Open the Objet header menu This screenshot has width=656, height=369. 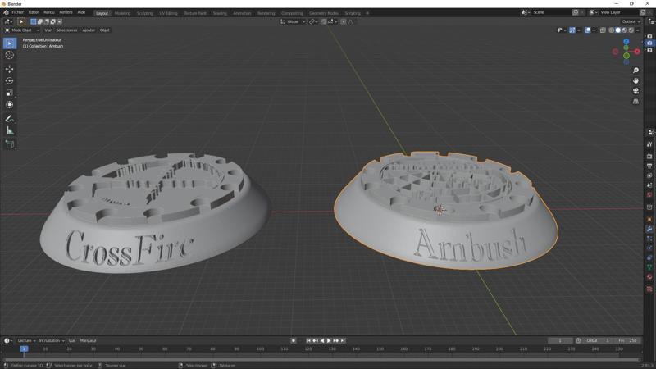coord(105,30)
